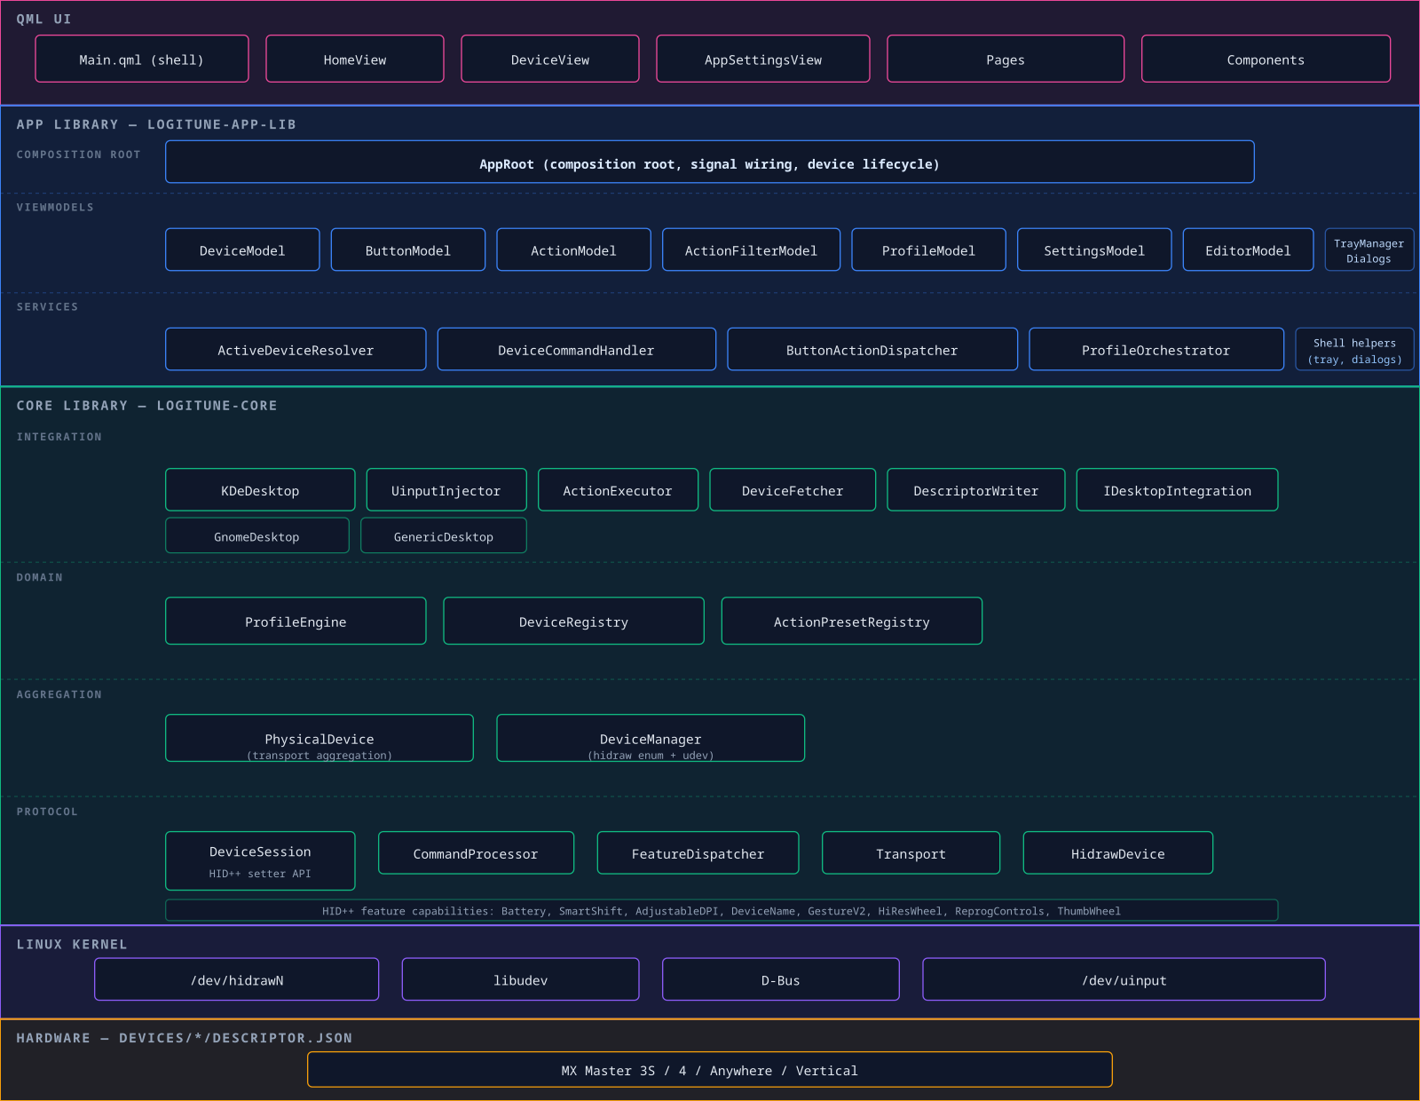Select the ActiveDeviceResolver service box
The height and width of the screenshot is (1101, 1420).
[296, 350]
